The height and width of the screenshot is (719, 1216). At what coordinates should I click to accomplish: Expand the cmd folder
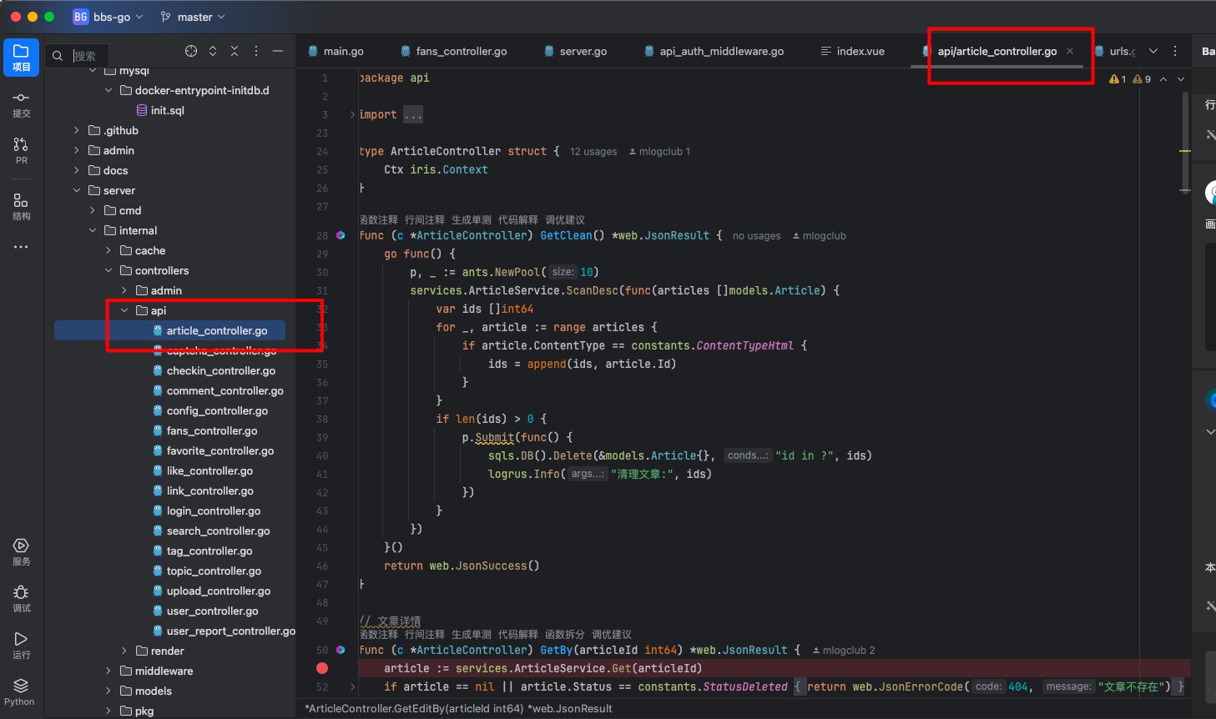[93, 210]
